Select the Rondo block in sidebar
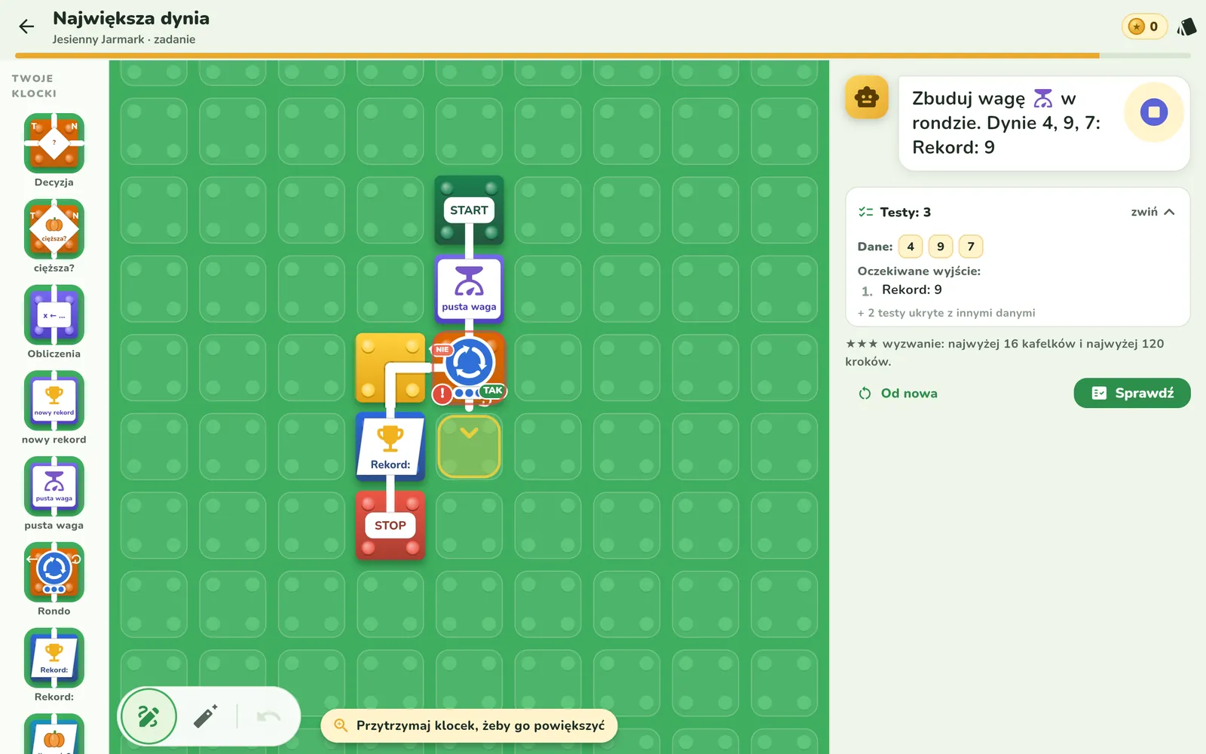This screenshot has height=754, width=1206. 54,572
